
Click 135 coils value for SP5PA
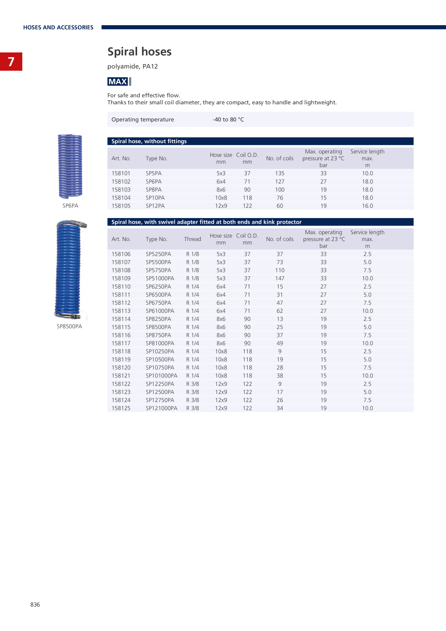point(280,173)
